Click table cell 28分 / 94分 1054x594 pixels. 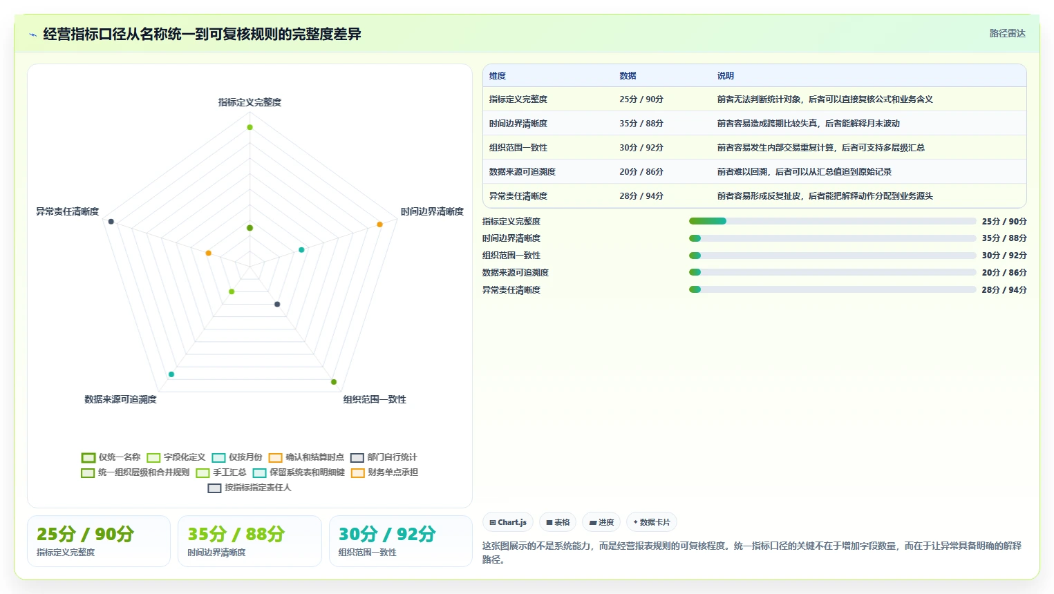(641, 196)
